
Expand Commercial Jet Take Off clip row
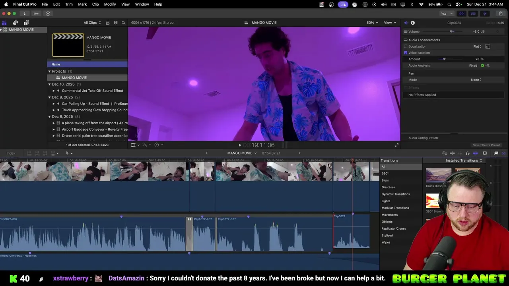point(54,91)
